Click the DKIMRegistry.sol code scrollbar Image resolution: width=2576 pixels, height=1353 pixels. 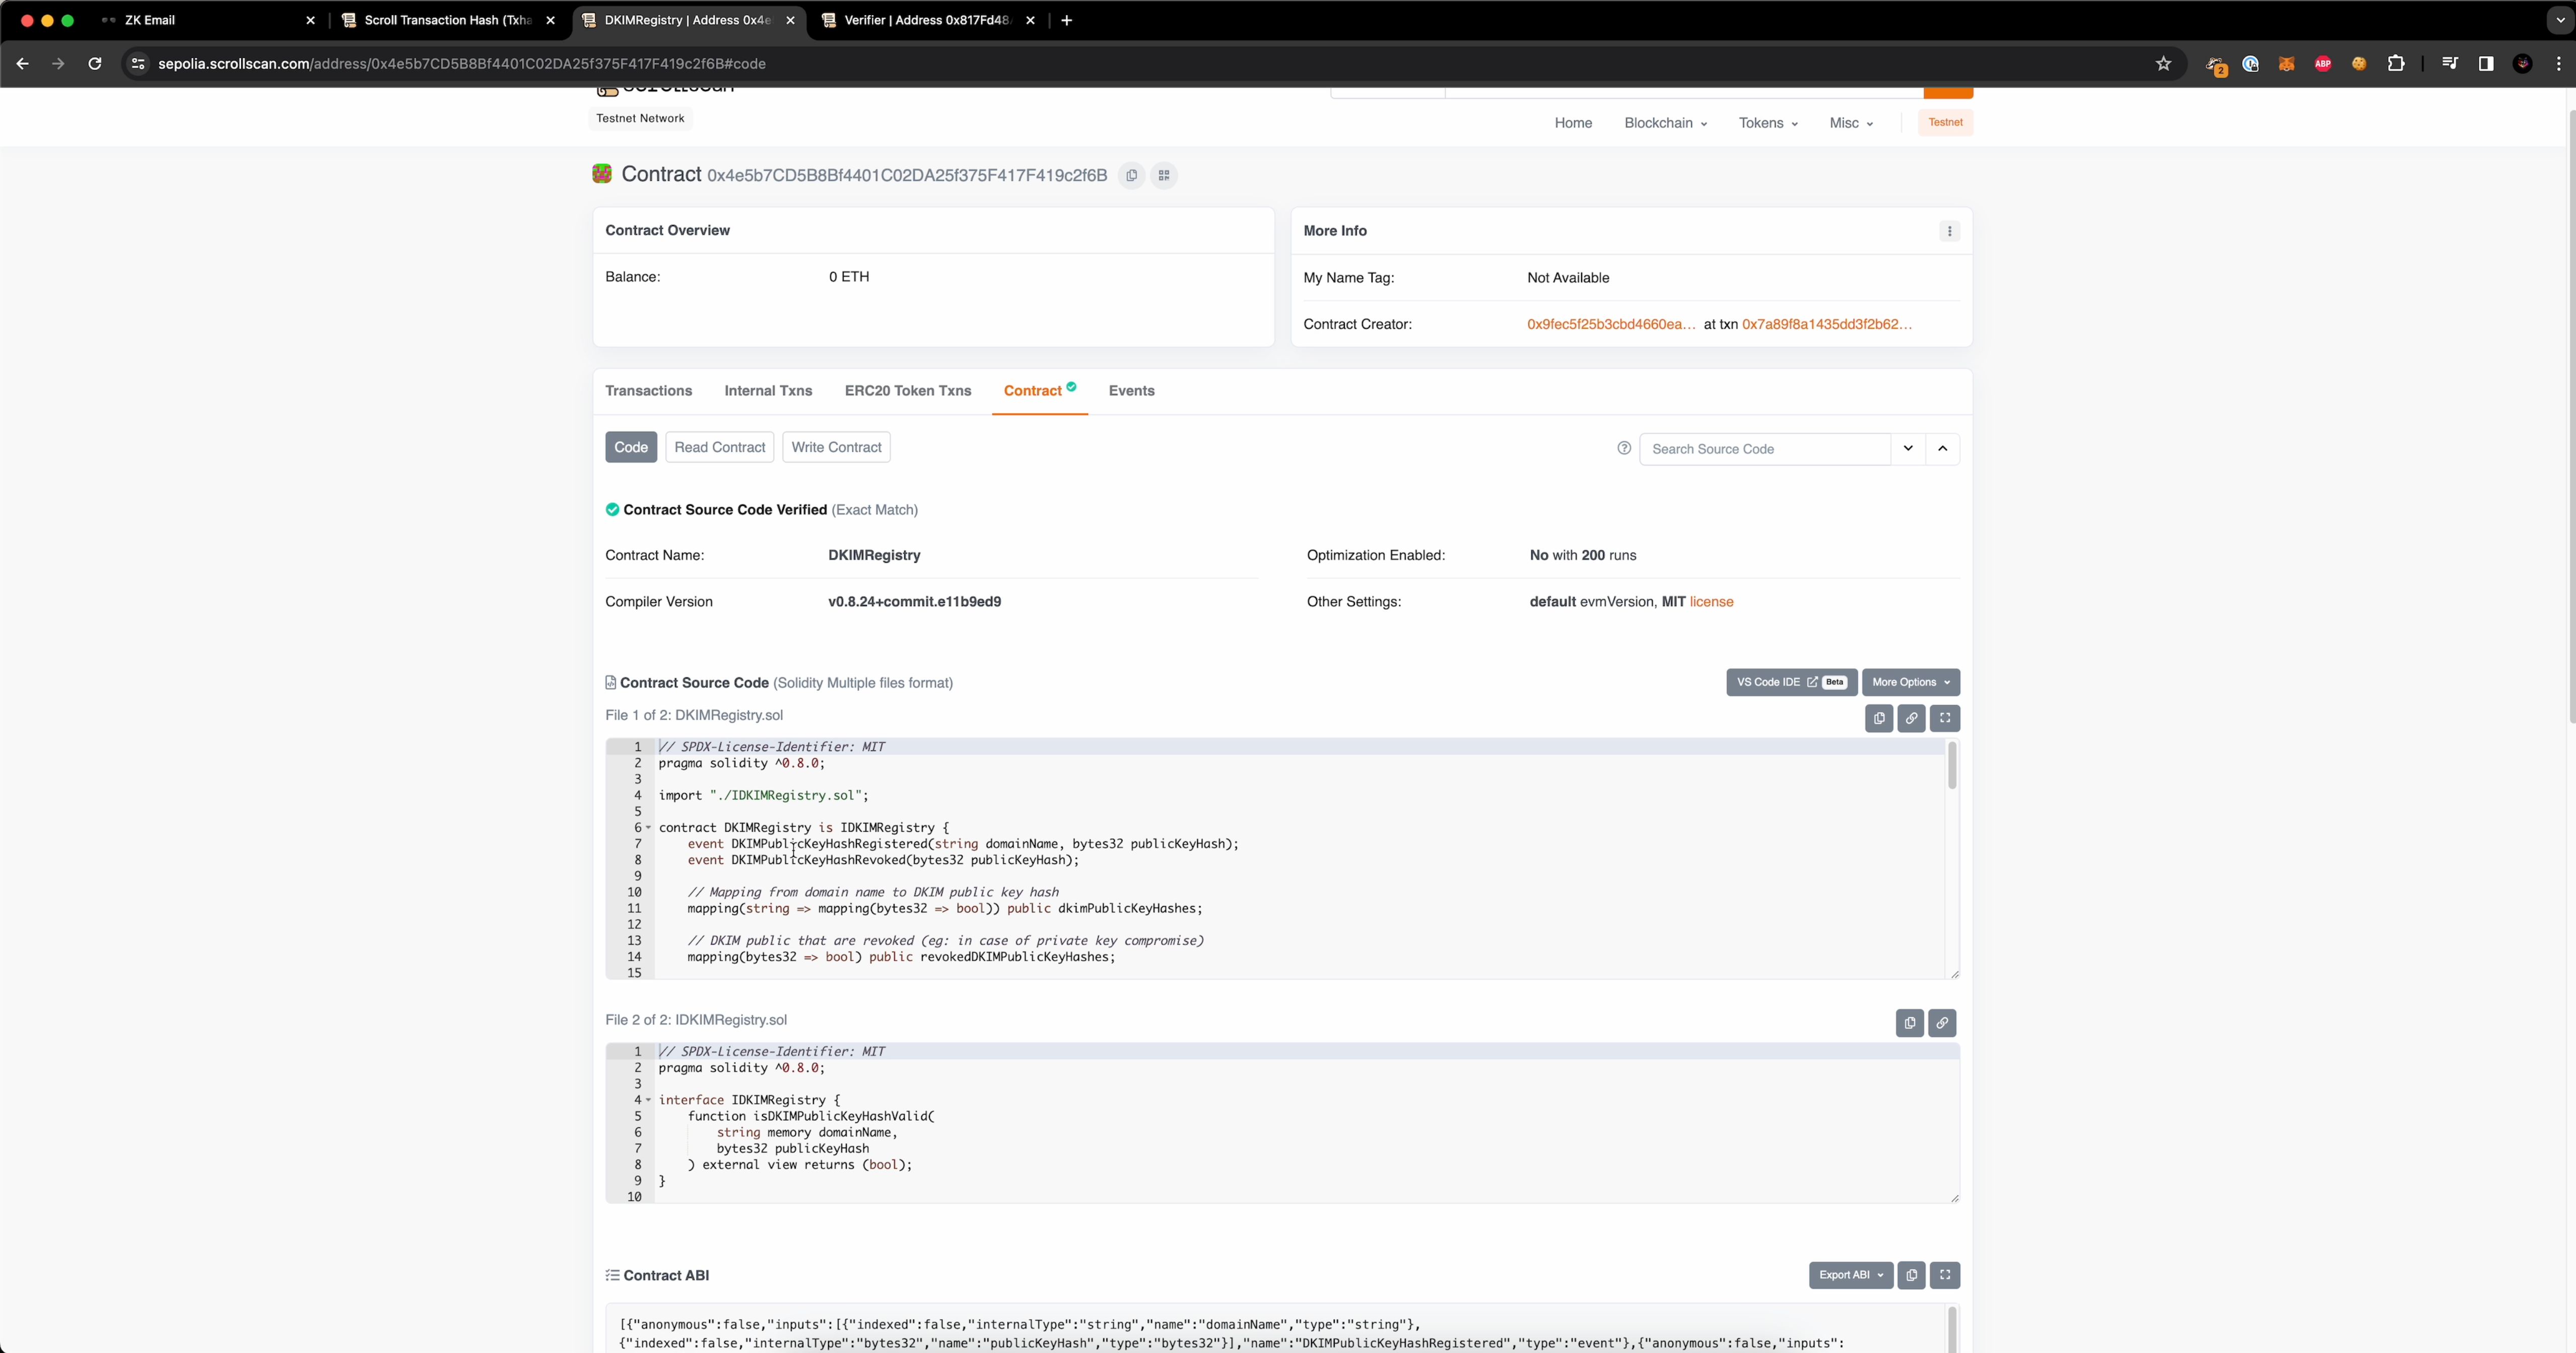(x=1951, y=766)
